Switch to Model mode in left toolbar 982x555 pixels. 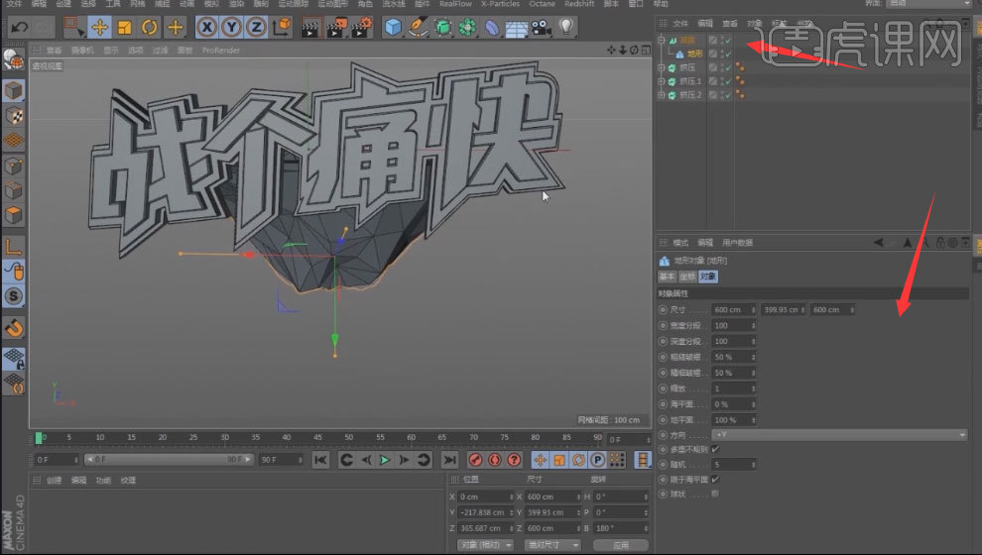(14, 91)
